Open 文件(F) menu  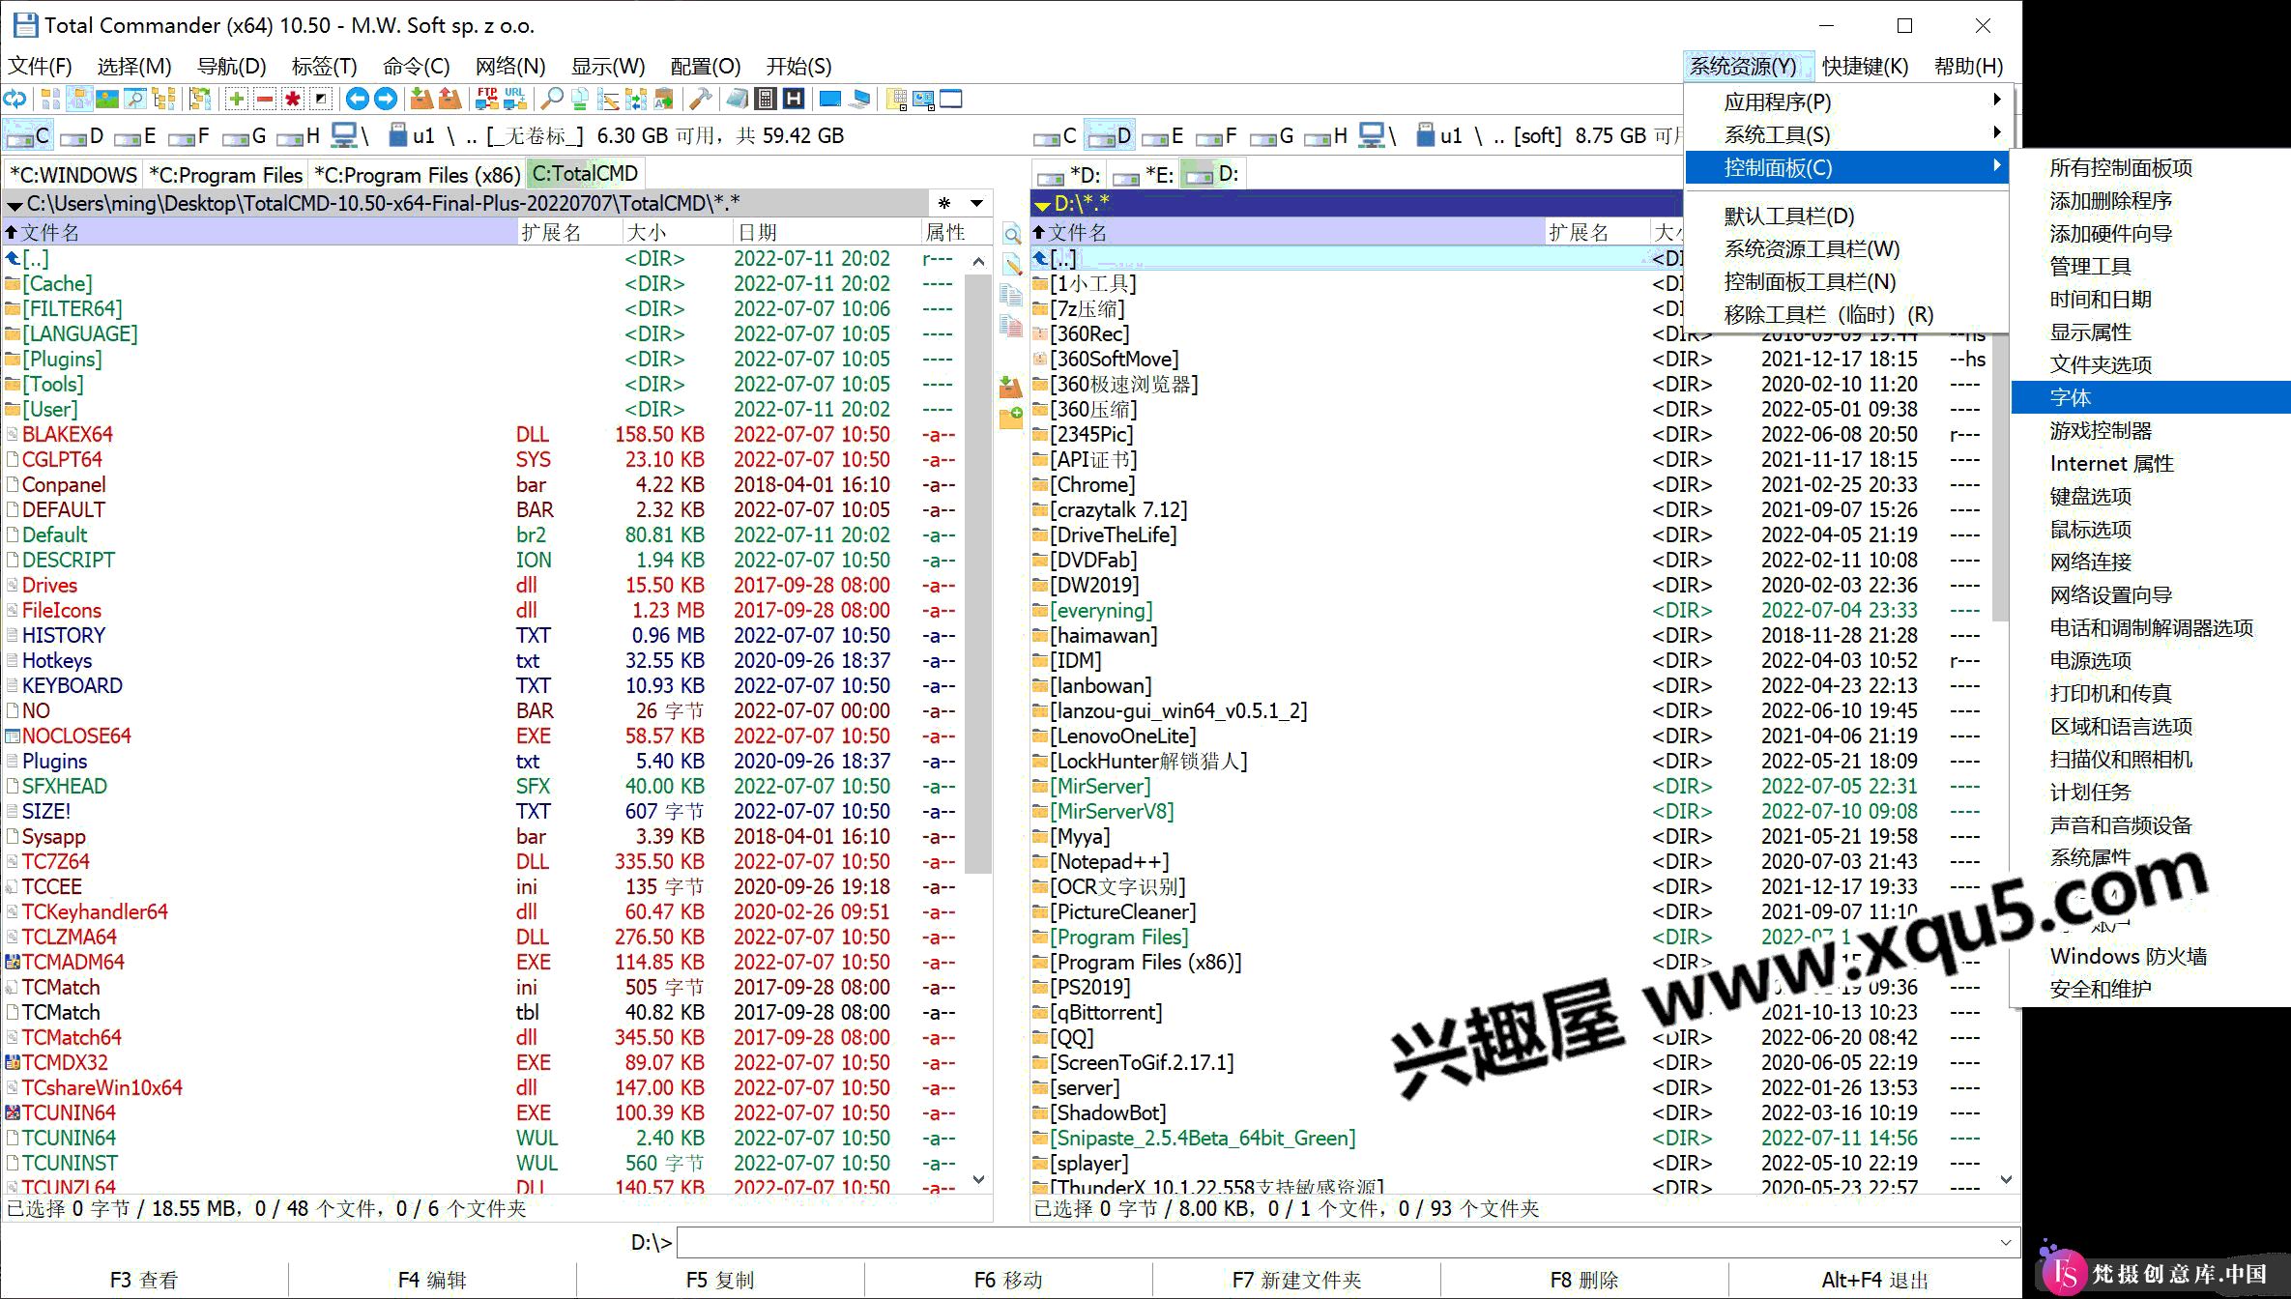click(x=40, y=66)
